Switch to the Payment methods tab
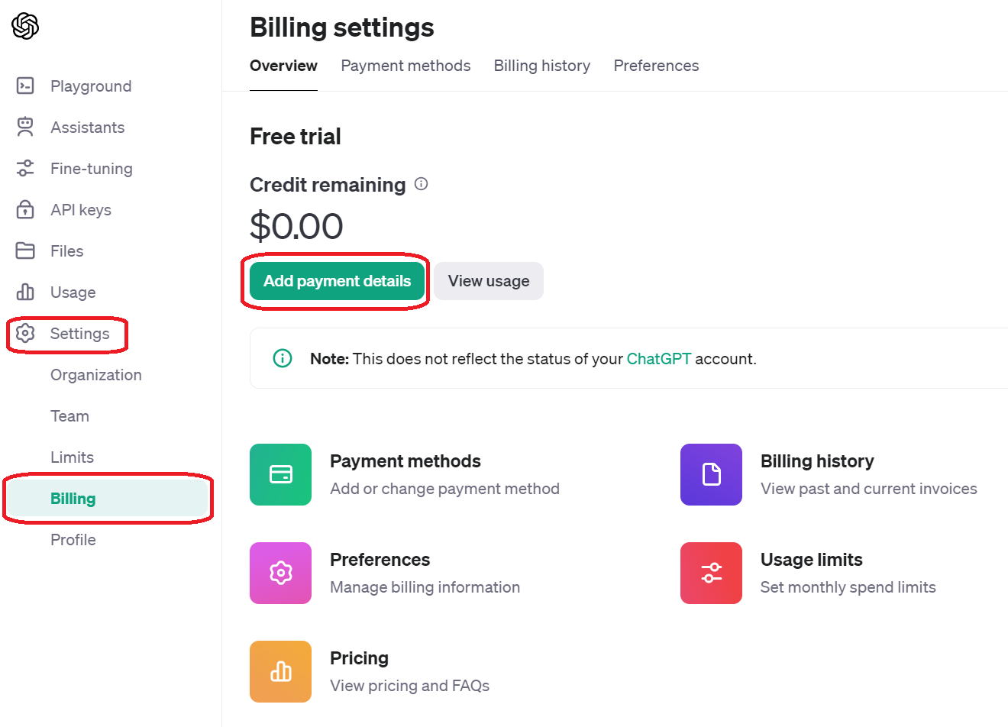The height and width of the screenshot is (727, 1008). 405,66
